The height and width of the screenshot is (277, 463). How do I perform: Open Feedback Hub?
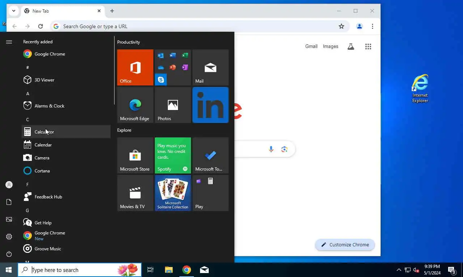(66, 197)
